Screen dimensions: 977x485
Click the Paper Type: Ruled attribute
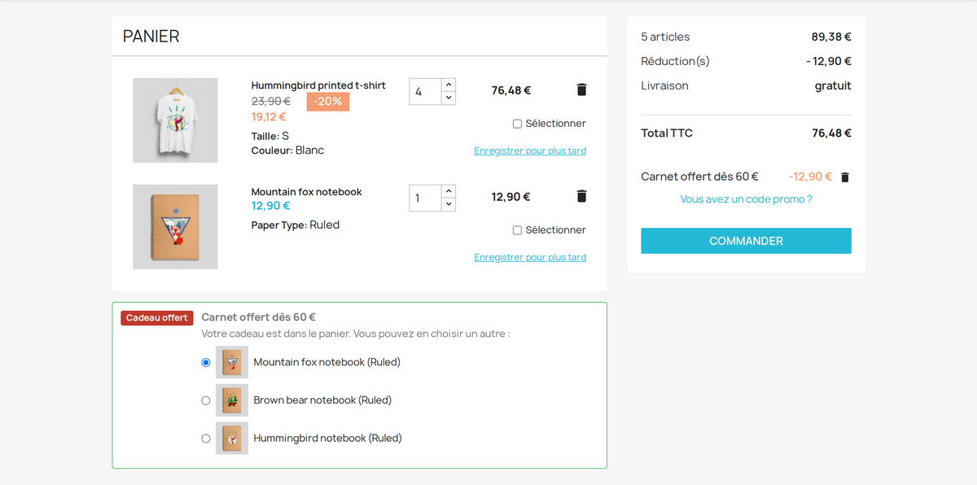[296, 225]
